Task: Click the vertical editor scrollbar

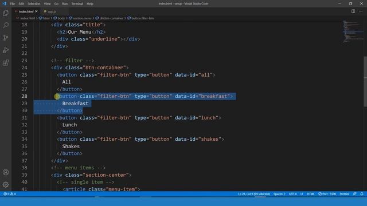Action: [365, 82]
